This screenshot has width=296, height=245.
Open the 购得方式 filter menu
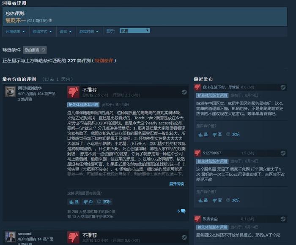click(x=42, y=32)
